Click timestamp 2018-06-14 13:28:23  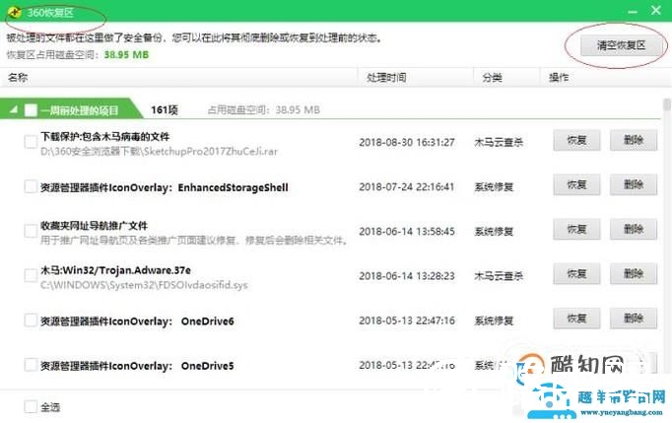coord(407,276)
